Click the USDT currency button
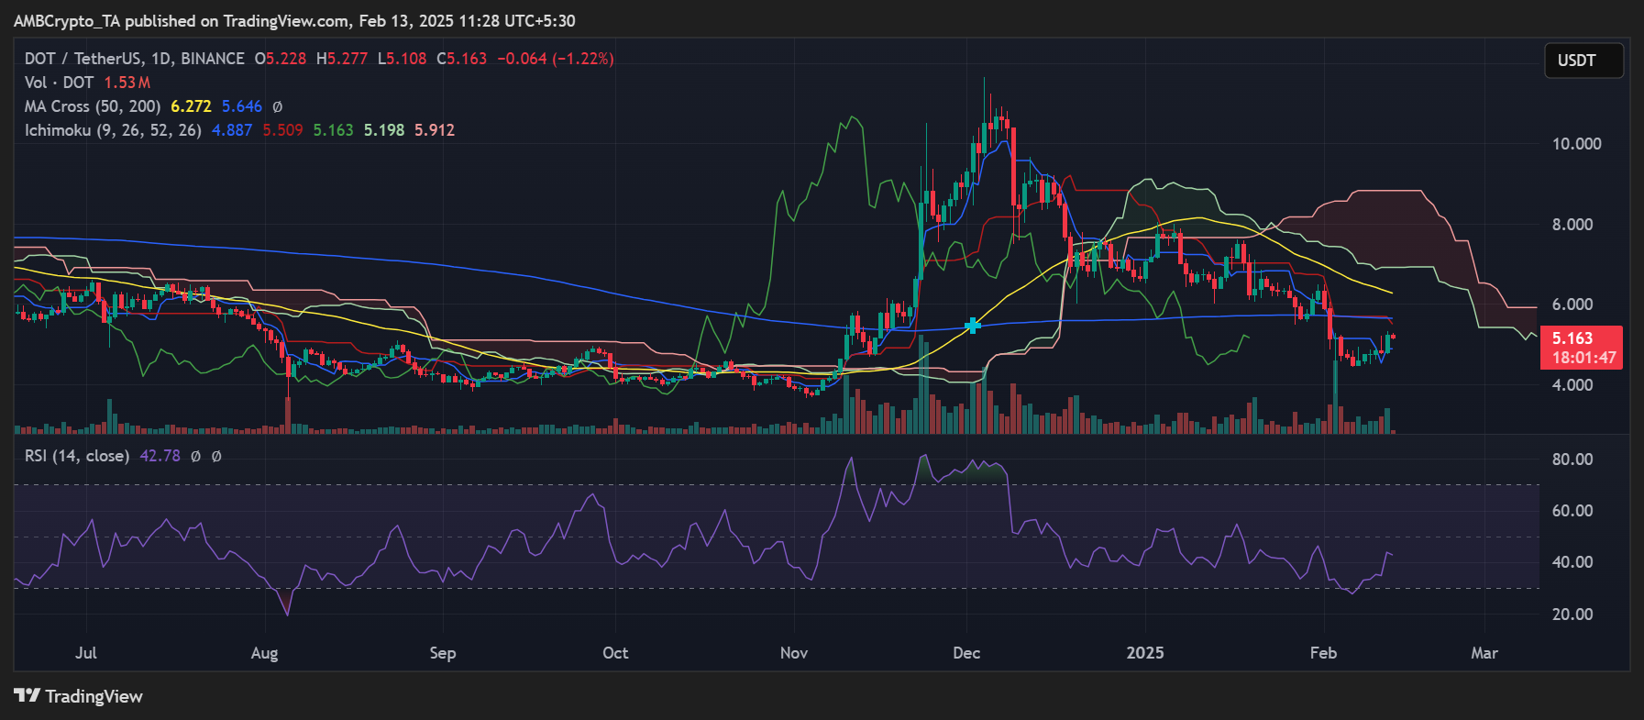Image resolution: width=1644 pixels, height=720 pixels. click(x=1583, y=61)
